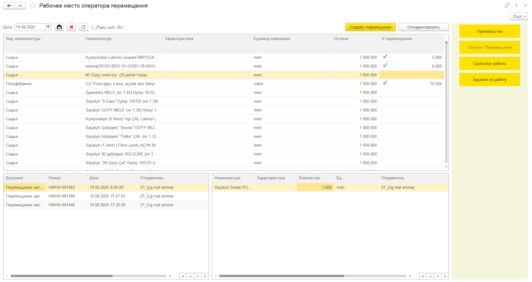Toggle checkmark for Z-E Flora row
Viewport: 532px width, 282px height.
pos(385,83)
